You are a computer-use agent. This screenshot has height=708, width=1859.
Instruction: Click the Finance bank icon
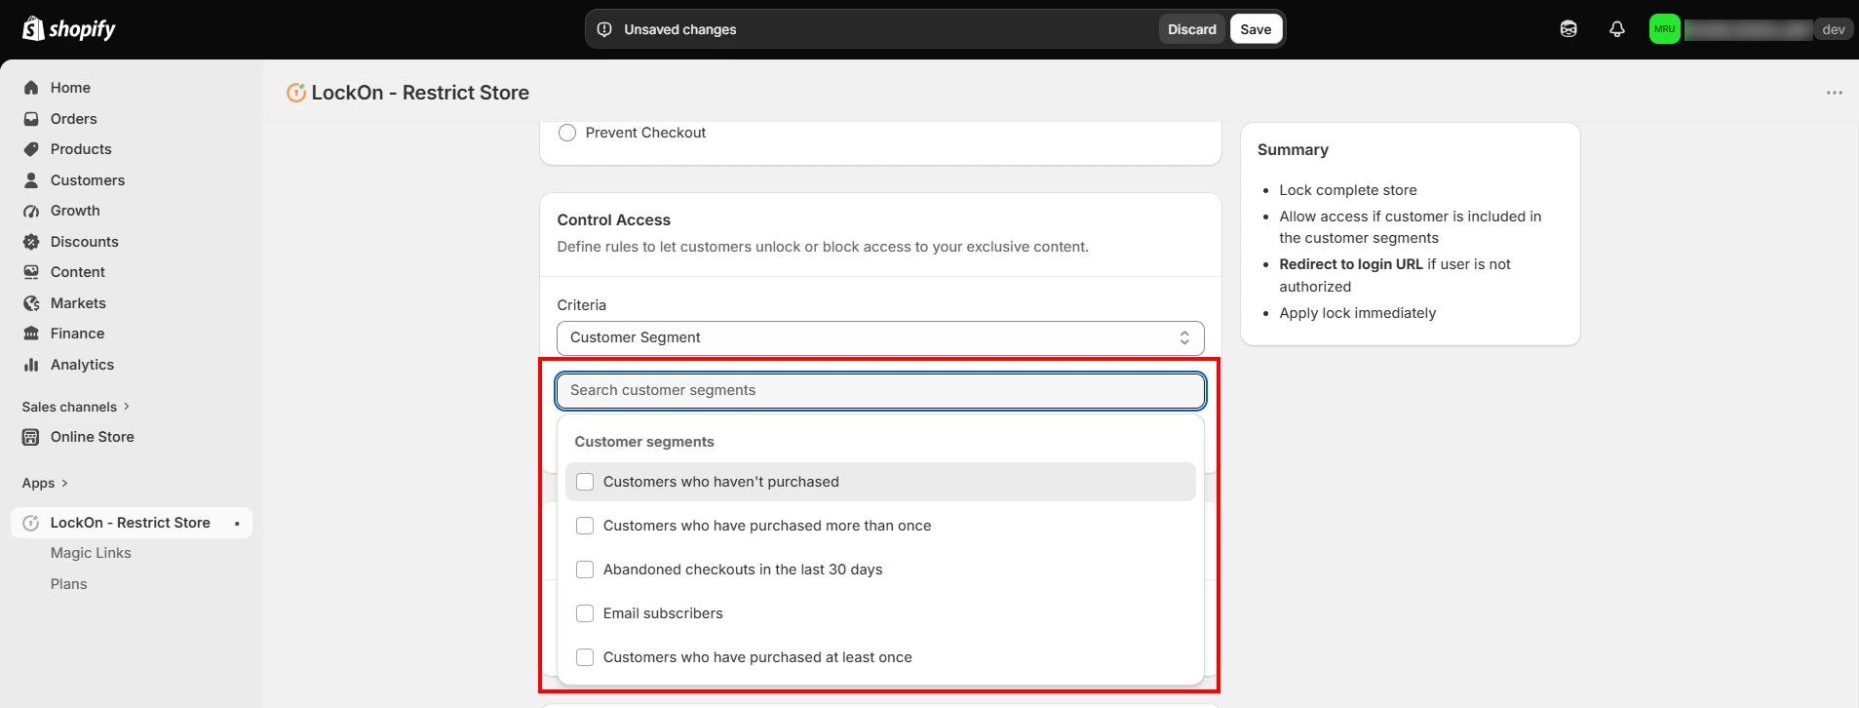click(31, 334)
